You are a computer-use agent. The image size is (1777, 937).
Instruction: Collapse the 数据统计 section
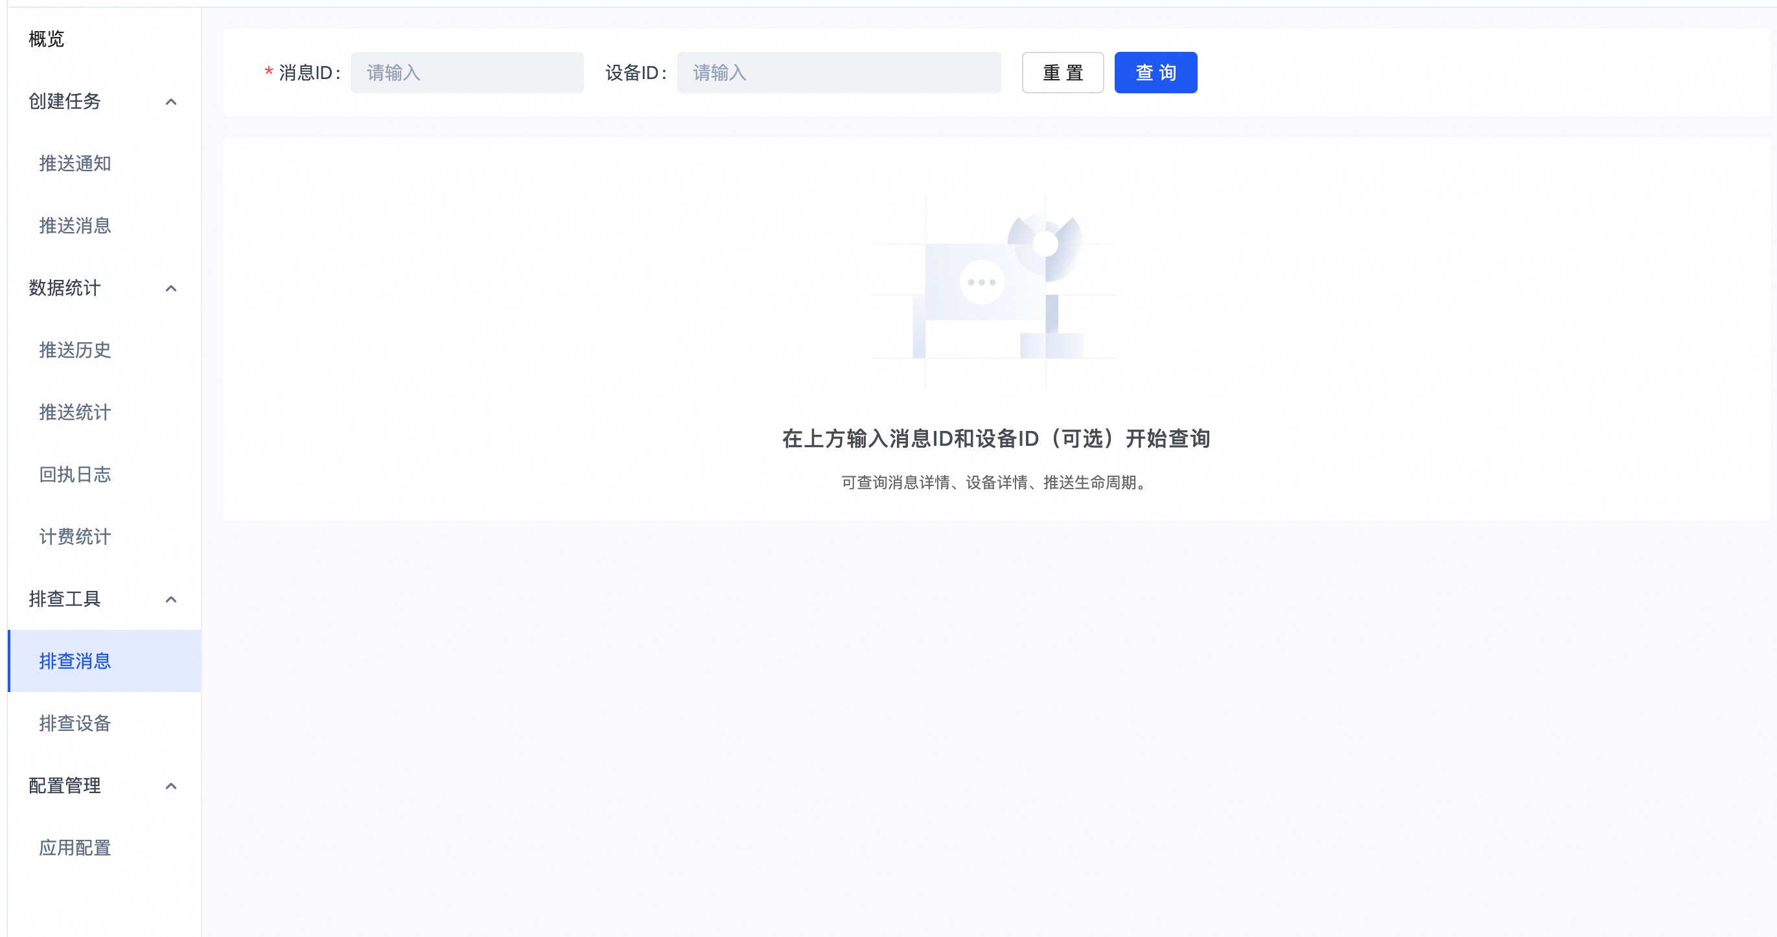click(x=104, y=288)
